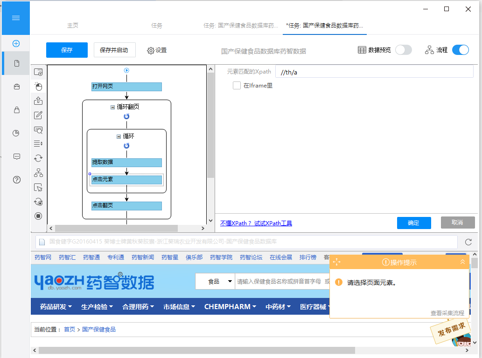Click the 保存并启动 button
This screenshot has width=482, height=358.
click(114, 50)
